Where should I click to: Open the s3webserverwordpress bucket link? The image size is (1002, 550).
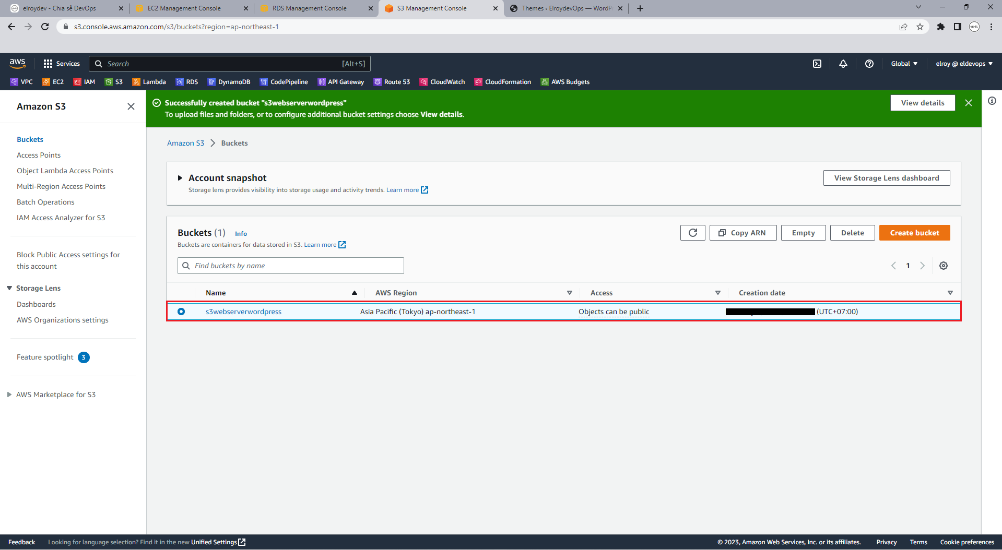click(x=243, y=312)
